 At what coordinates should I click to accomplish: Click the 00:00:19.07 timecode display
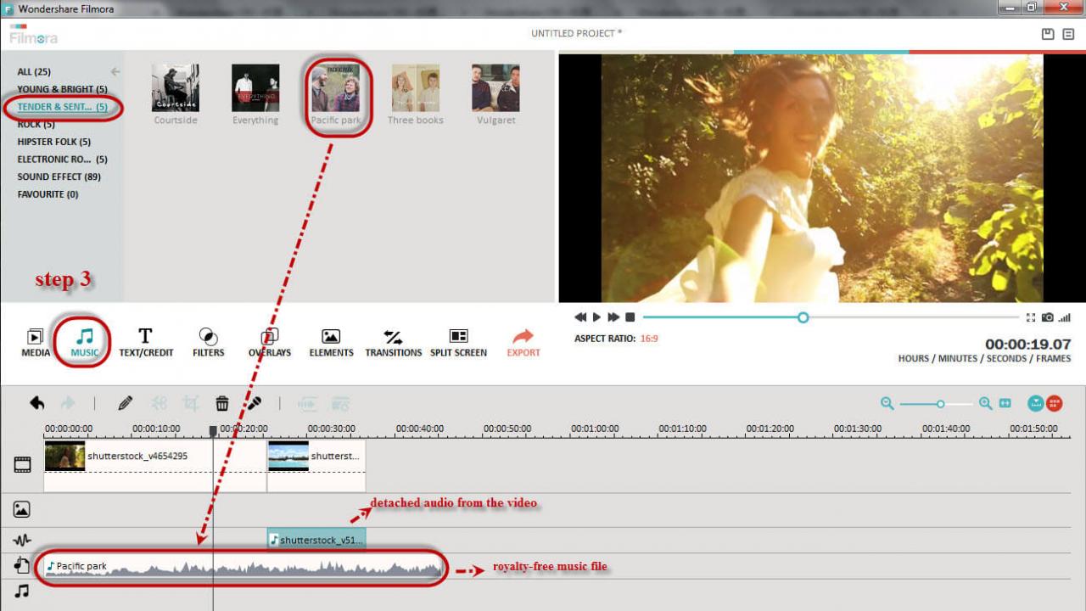(x=1027, y=345)
